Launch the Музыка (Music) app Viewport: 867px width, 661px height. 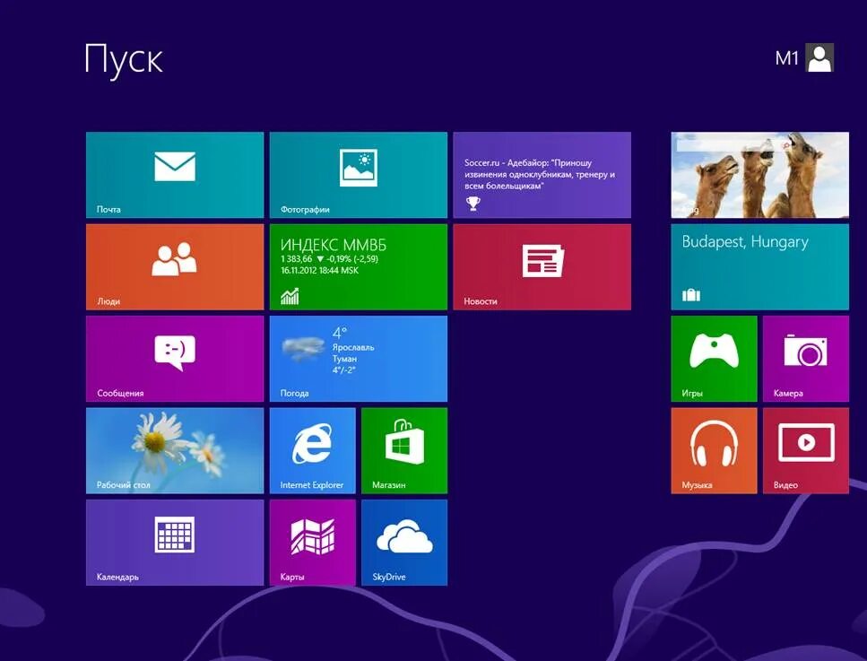tap(713, 450)
